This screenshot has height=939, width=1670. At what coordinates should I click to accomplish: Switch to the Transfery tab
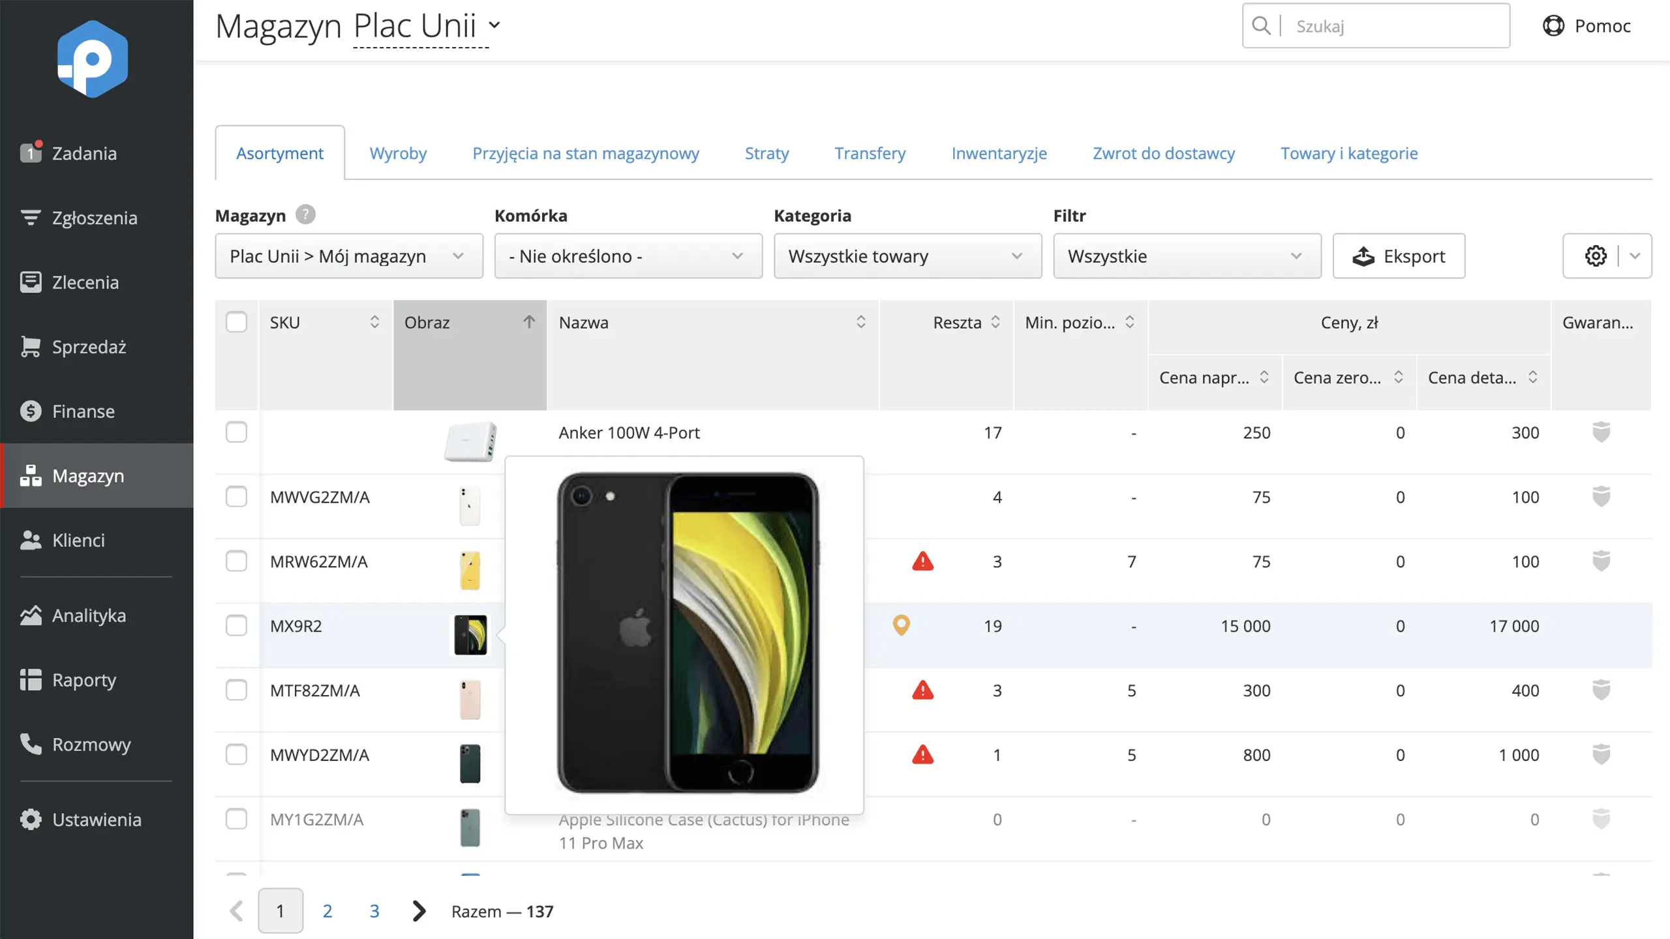[870, 153]
